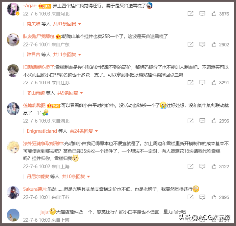Click the -Agar- avatar thumbnail
Viewport: 236px width, 226px height.
tap(13, 9)
